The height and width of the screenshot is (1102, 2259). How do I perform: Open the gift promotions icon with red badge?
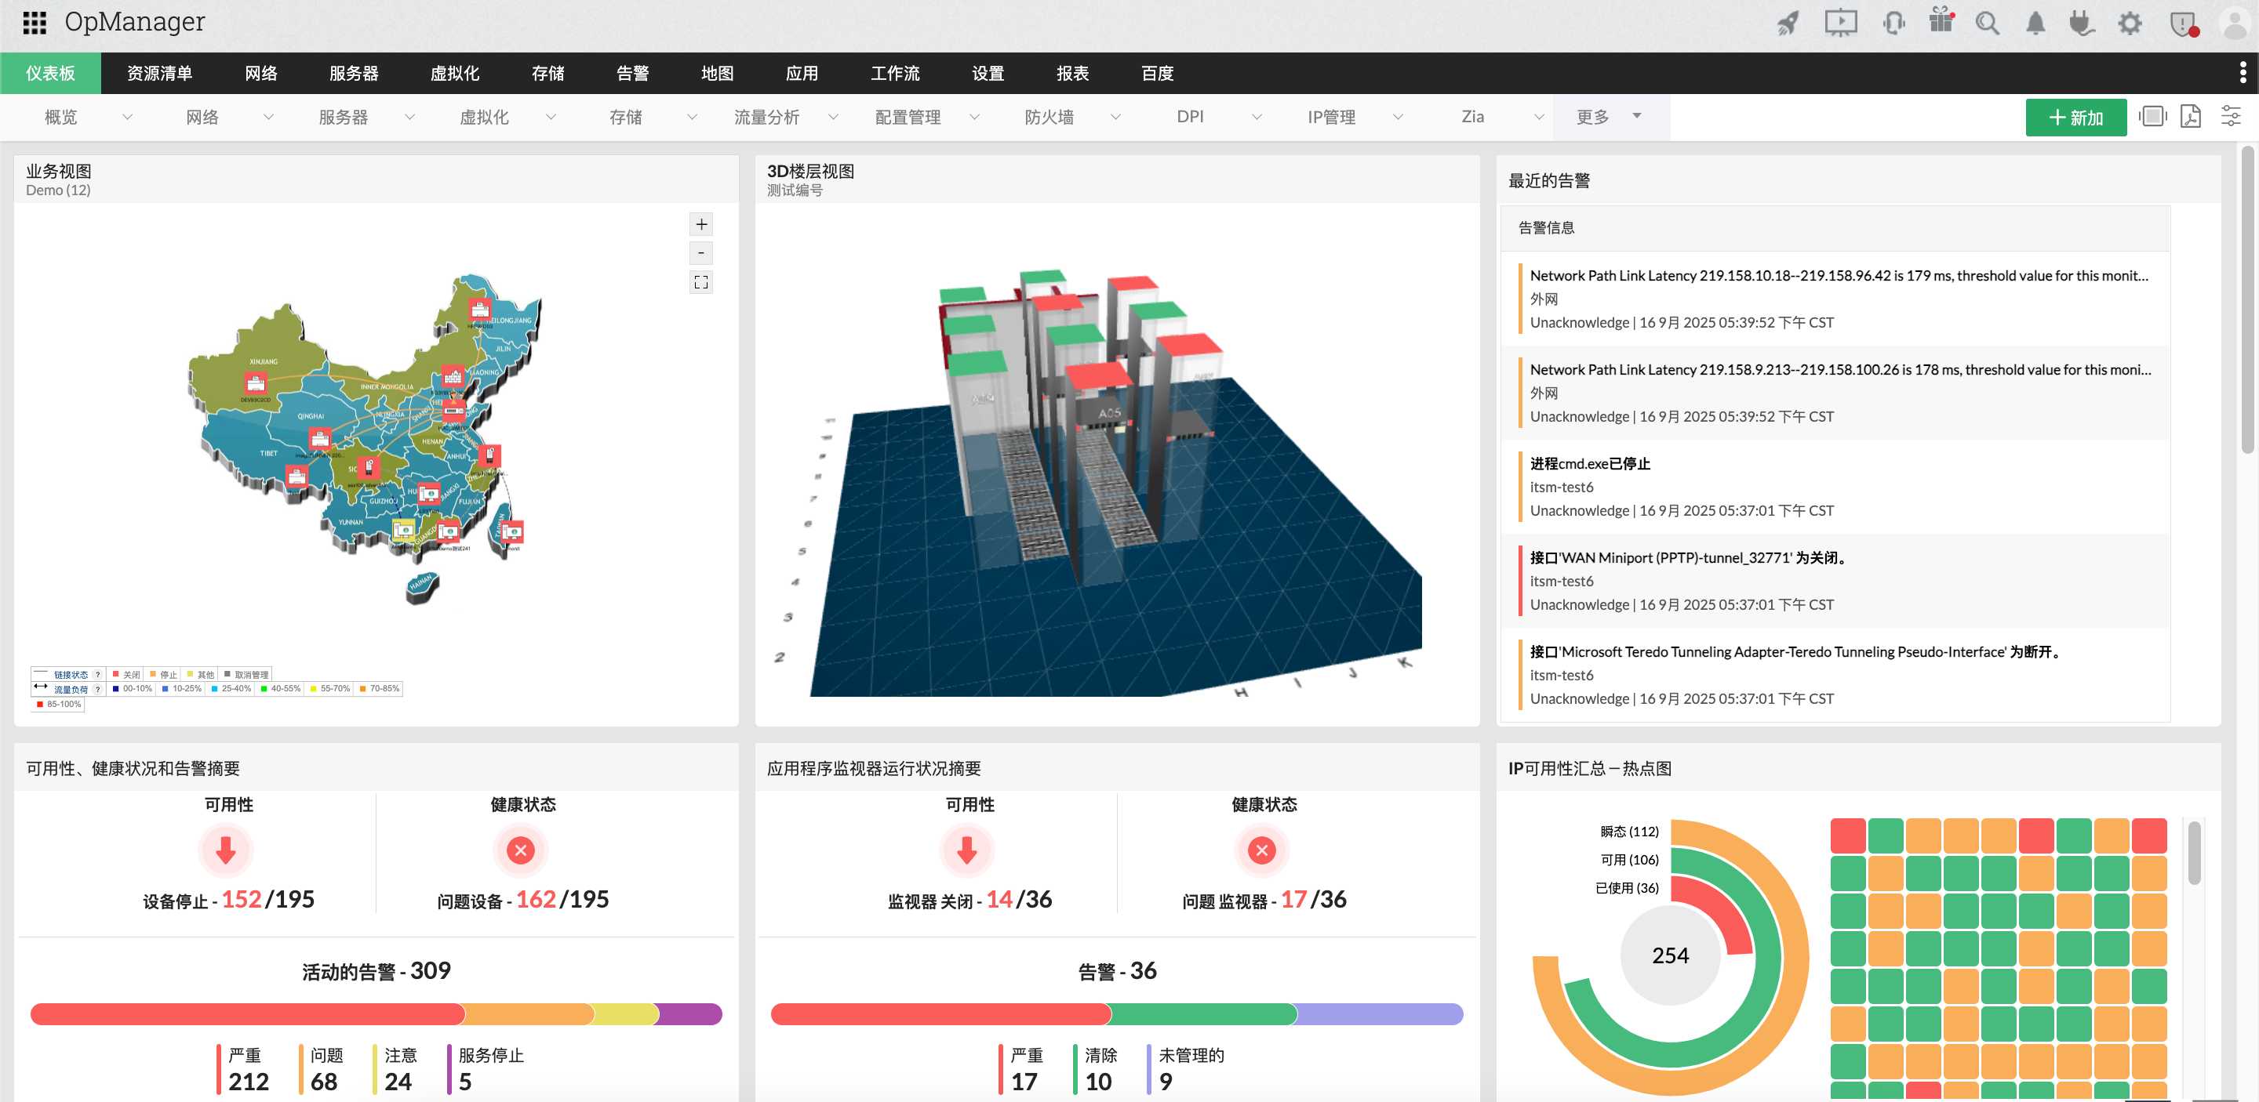pos(1941,23)
